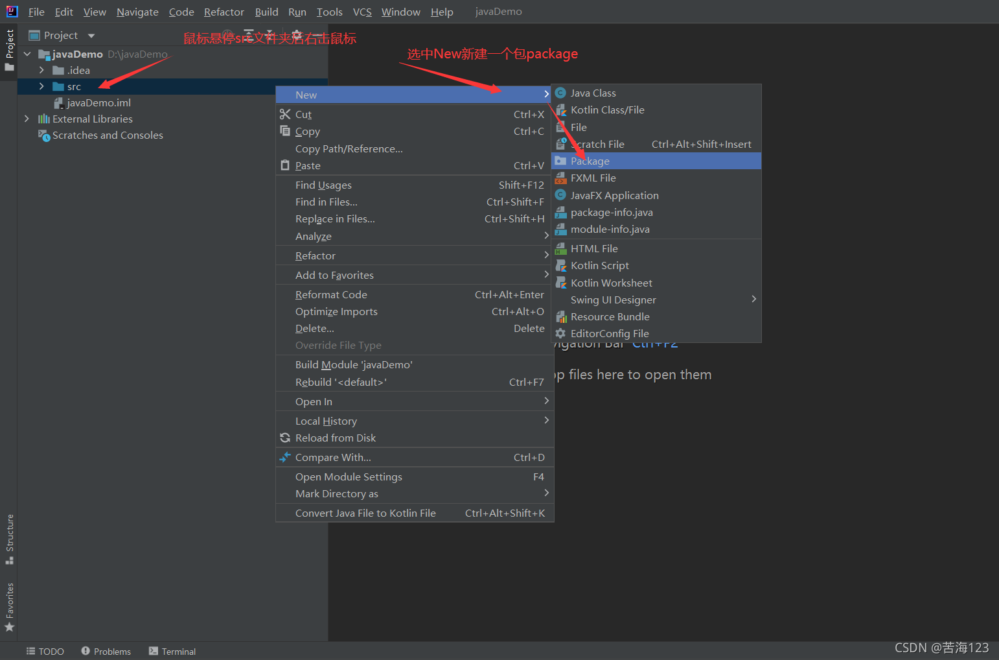This screenshot has width=999, height=660.
Task: Click the javaDemo.iml file icon
Action: click(58, 102)
